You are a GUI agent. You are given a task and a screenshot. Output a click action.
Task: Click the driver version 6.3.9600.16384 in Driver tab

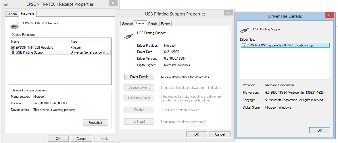(x=175, y=58)
